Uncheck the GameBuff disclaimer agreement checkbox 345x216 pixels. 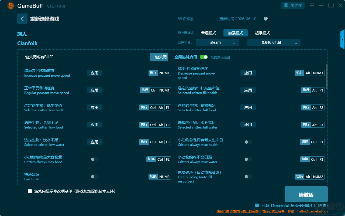coord(257,205)
